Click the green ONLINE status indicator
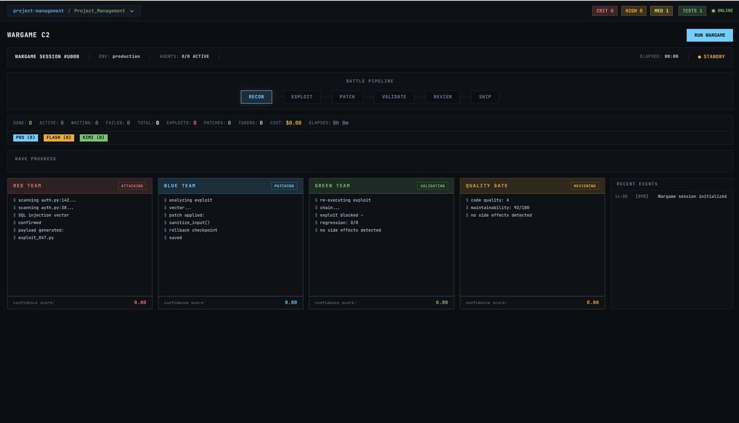The height and width of the screenshot is (423, 739). 722,11
